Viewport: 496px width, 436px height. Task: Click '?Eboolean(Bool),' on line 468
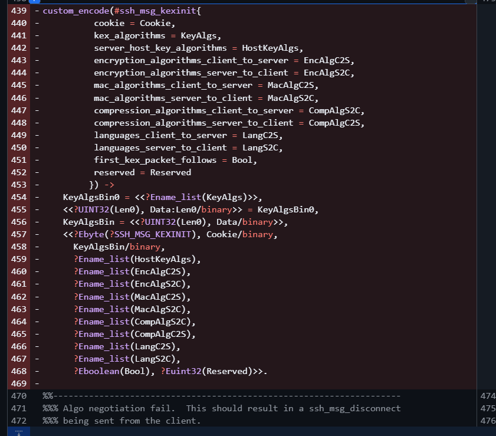click(114, 372)
